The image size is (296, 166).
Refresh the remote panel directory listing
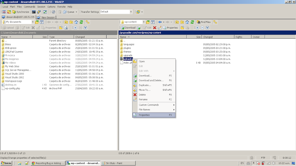coord(193,22)
